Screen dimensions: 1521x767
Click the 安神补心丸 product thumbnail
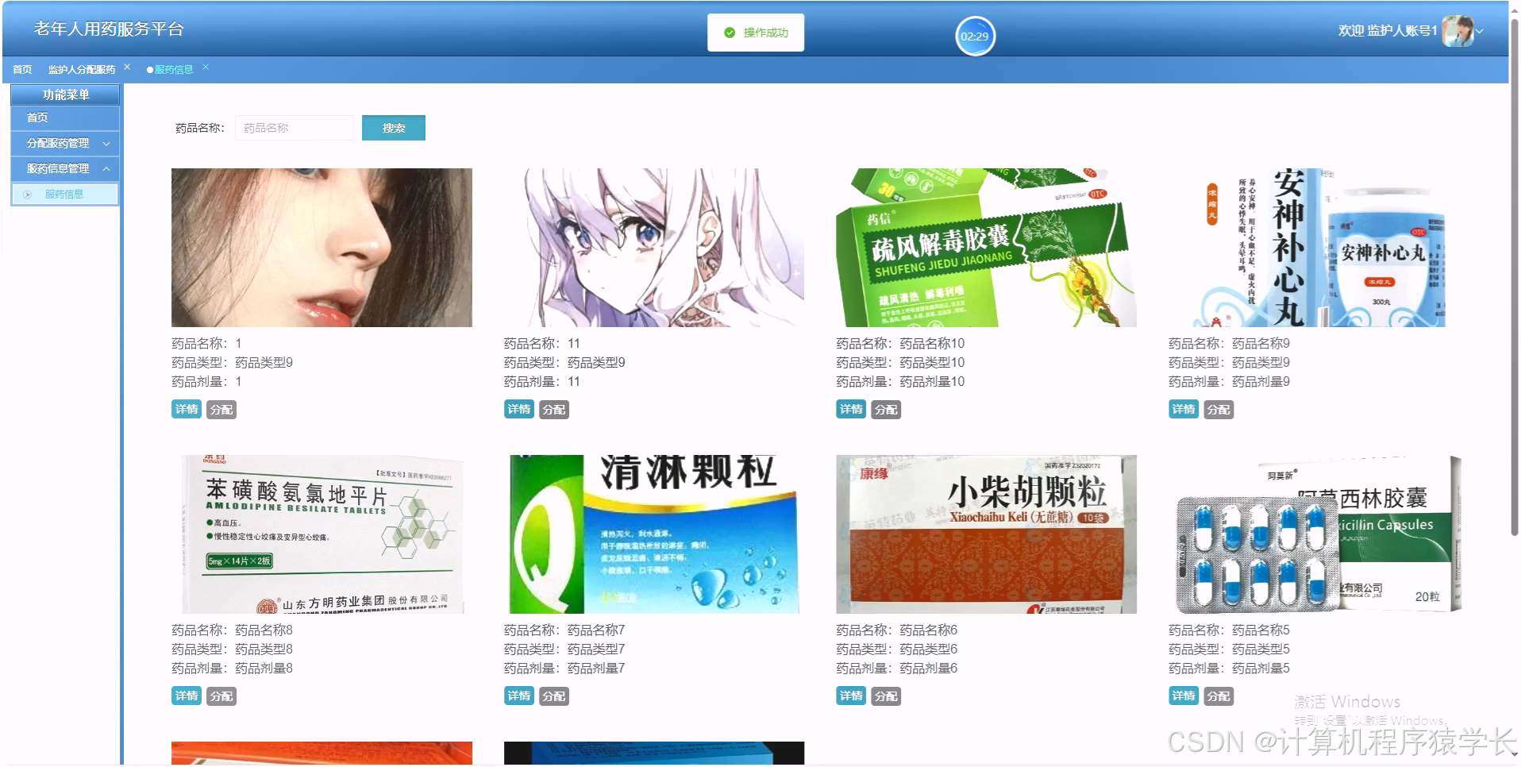(x=1317, y=247)
